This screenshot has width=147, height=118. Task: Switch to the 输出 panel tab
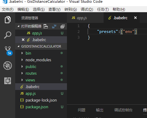100,110
